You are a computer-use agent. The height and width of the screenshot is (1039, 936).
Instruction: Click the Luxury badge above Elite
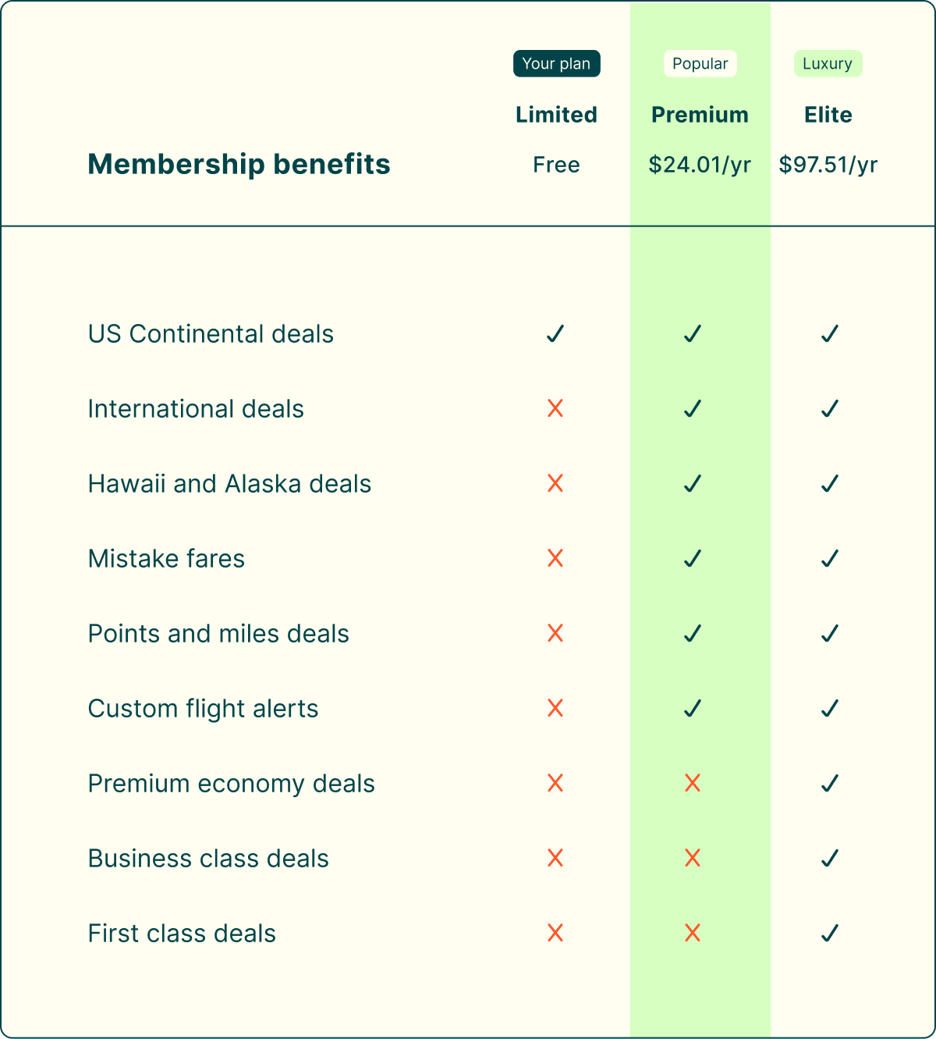point(828,64)
